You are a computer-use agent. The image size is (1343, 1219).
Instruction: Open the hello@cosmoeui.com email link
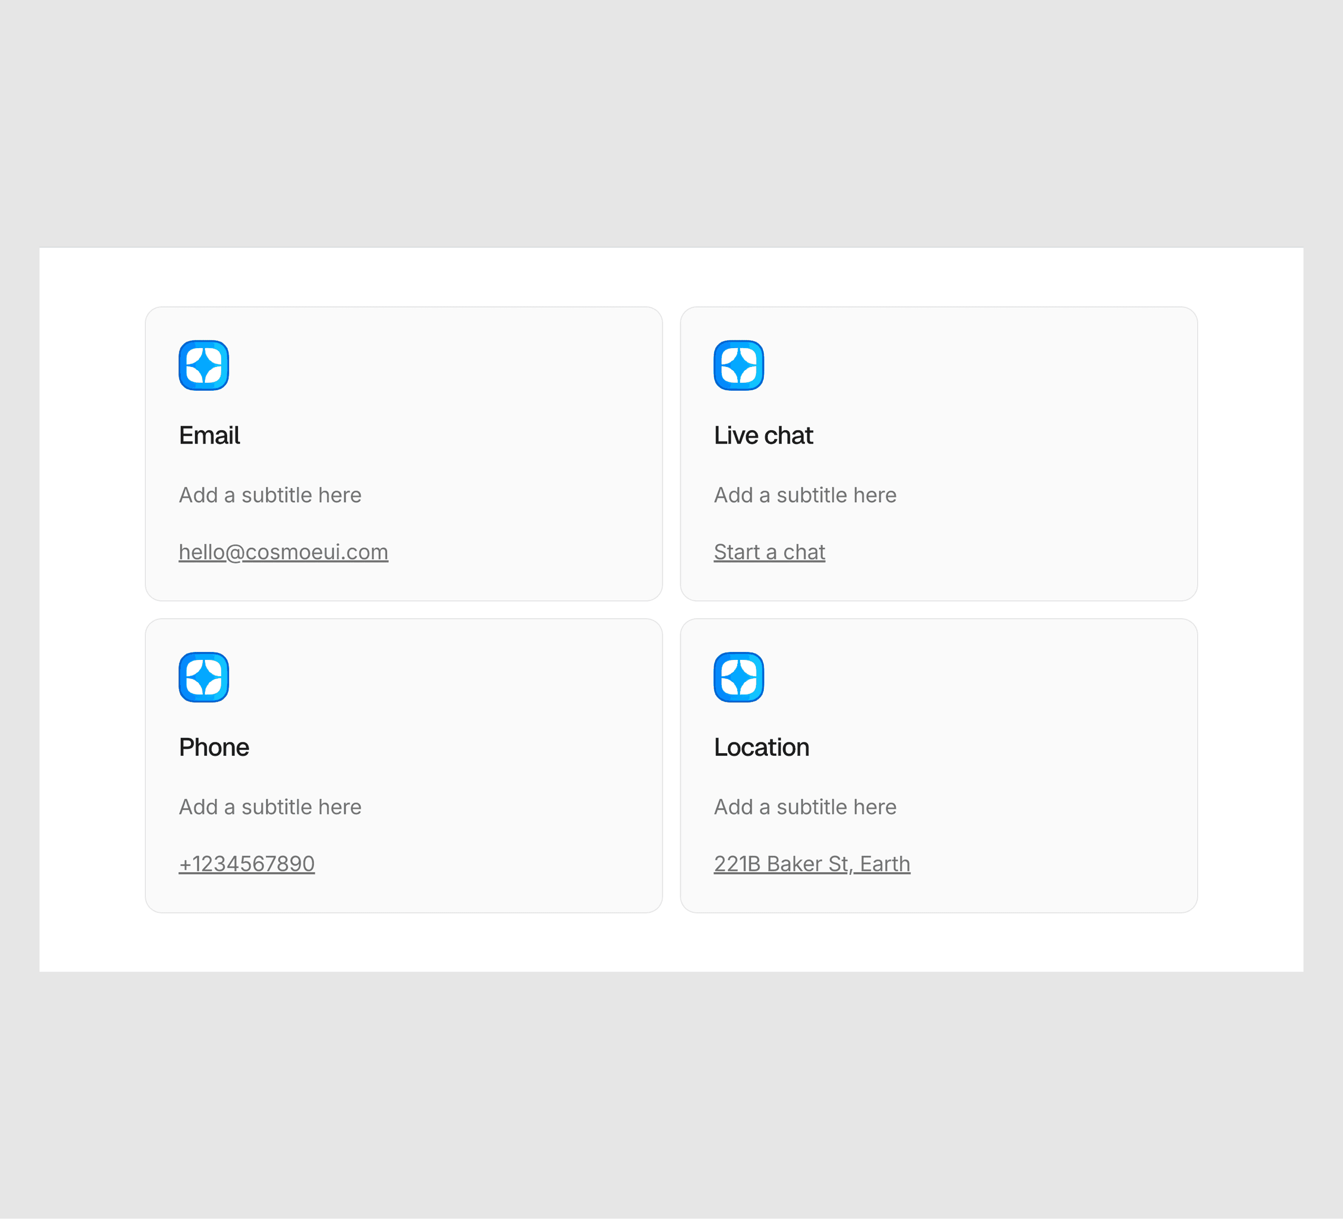283,552
